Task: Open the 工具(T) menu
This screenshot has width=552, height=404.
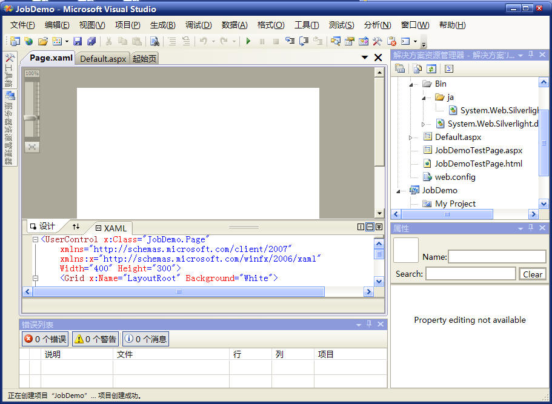Action: coord(307,25)
